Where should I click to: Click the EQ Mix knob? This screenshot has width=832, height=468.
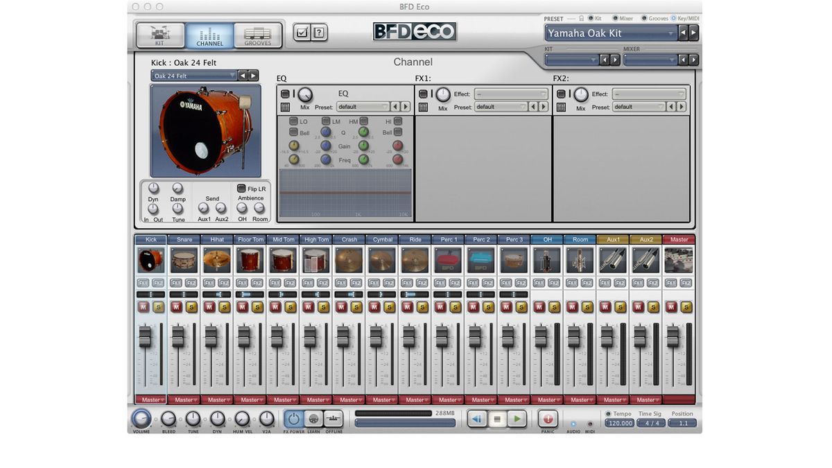point(305,95)
